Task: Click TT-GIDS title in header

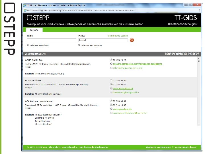Action: point(186,18)
